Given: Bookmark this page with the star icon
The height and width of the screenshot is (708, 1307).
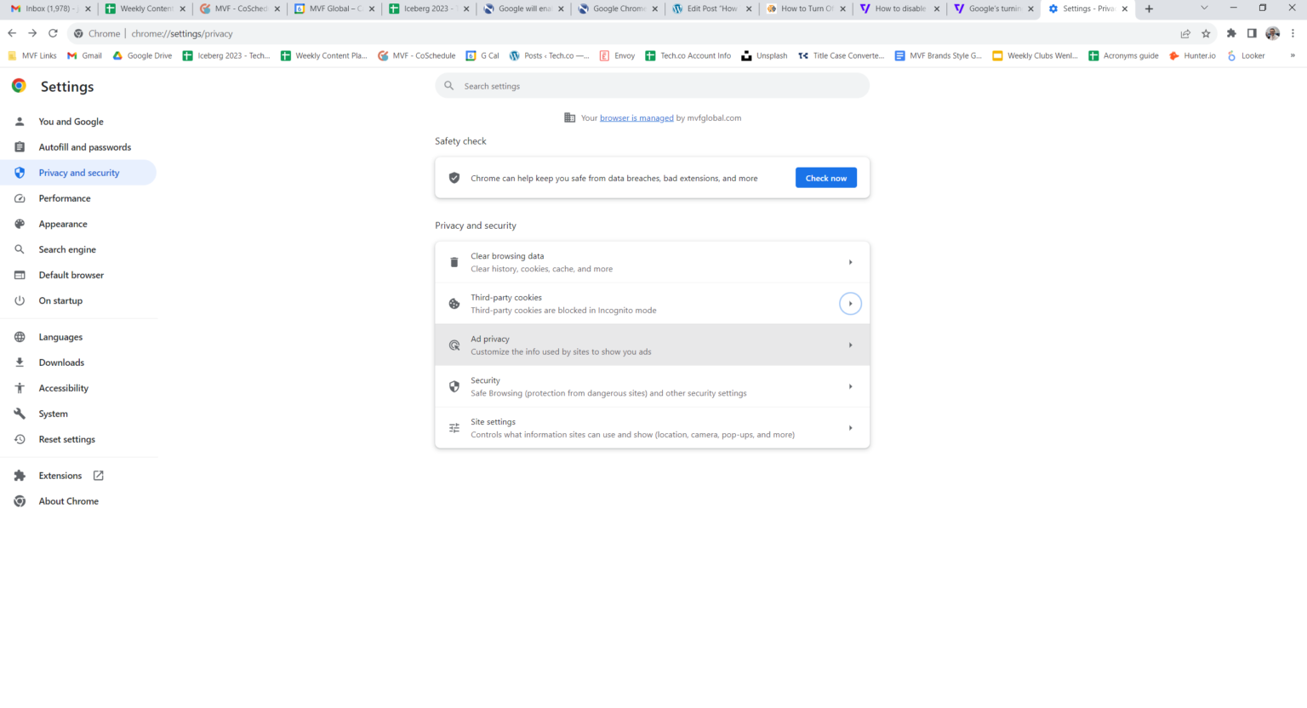Looking at the screenshot, I should point(1206,32).
